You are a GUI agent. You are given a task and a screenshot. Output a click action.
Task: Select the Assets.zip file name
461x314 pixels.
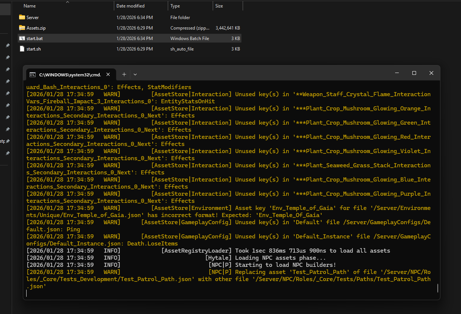36,28
